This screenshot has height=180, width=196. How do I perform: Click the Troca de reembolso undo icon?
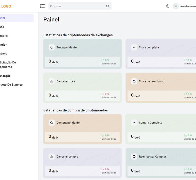pos(134,81)
